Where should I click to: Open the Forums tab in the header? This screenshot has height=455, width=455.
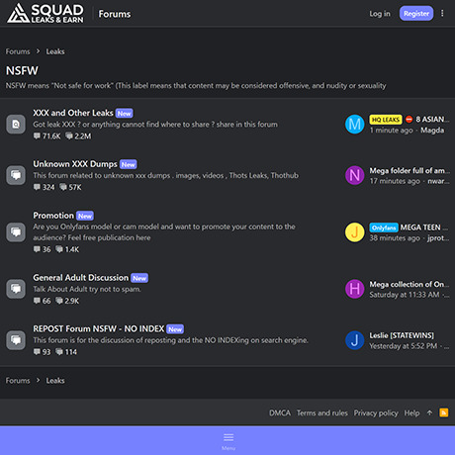tap(115, 14)
